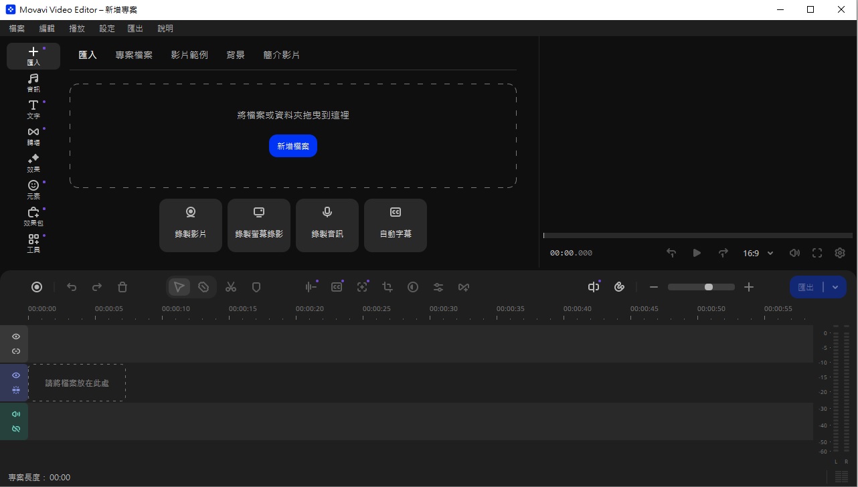Open the 轉場 transitions sidebar panel
Image resolution: width=858 pixels, height=487 pixels.
click(33, 136)
